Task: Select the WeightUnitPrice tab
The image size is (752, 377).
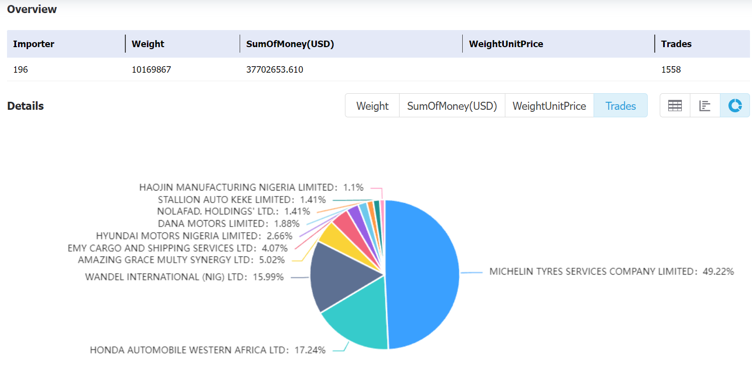Action: (549, 106)
